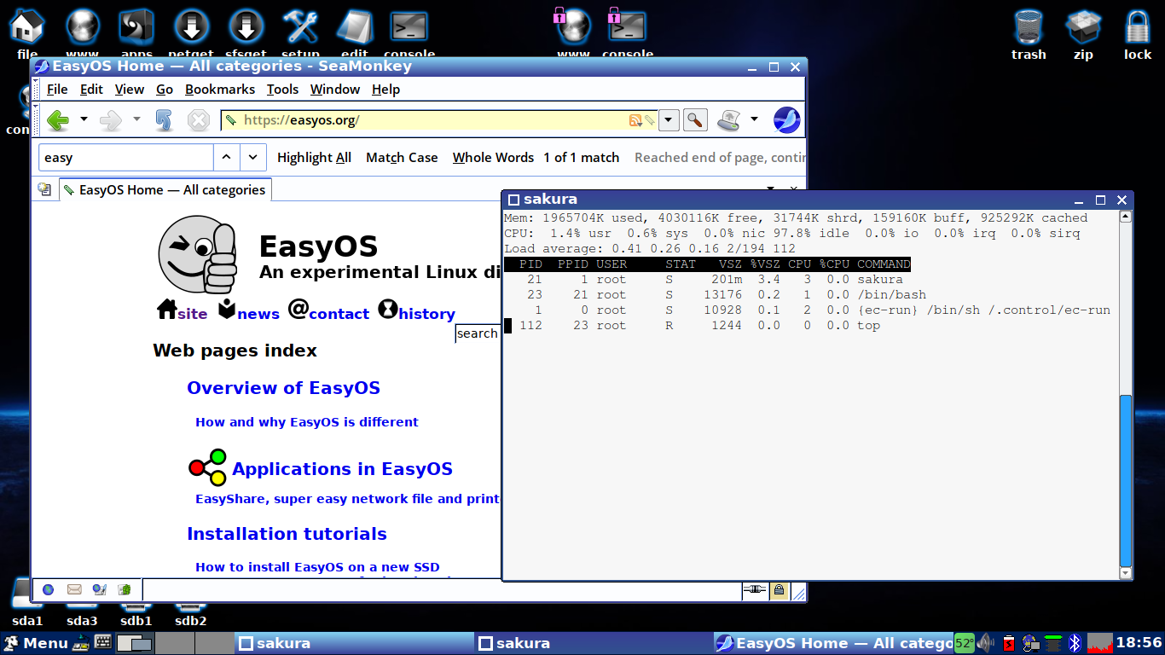Click the Bluetooth tray icon
This screenshot has width=1165, height=655.
[x=1075, y=643]
